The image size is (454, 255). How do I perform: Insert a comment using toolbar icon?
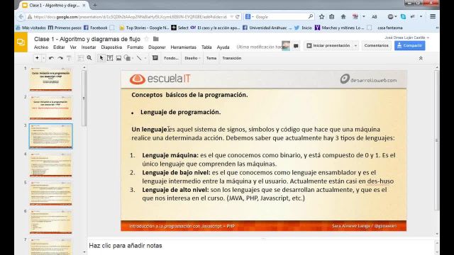coord(155,58)
